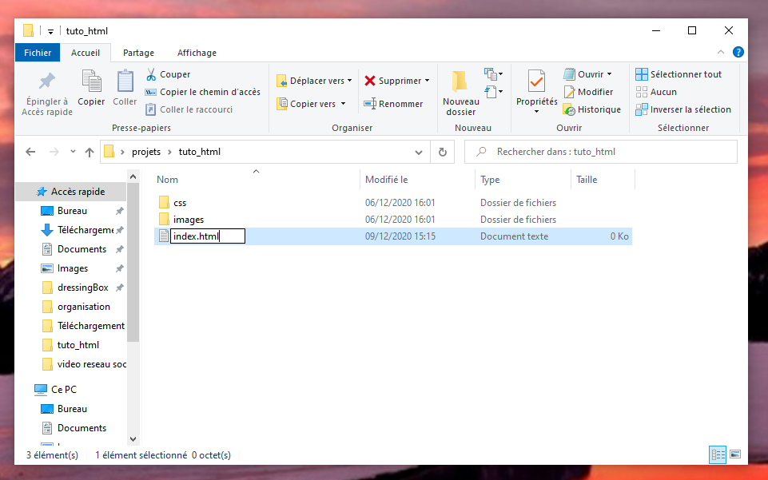
Task: Click the Épingler à Accès rapide pin icon
Action: tap(47, 81)
